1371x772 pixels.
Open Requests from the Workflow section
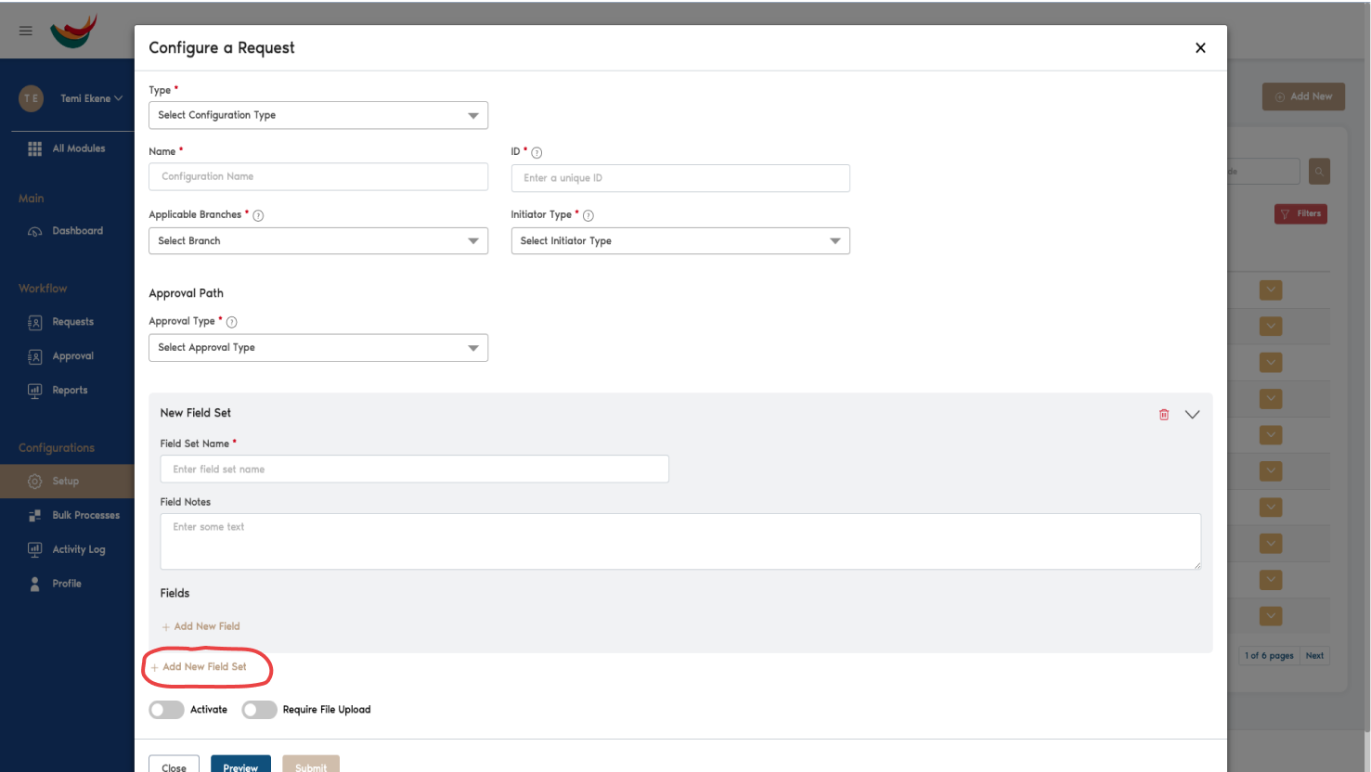tap(34, 322)
